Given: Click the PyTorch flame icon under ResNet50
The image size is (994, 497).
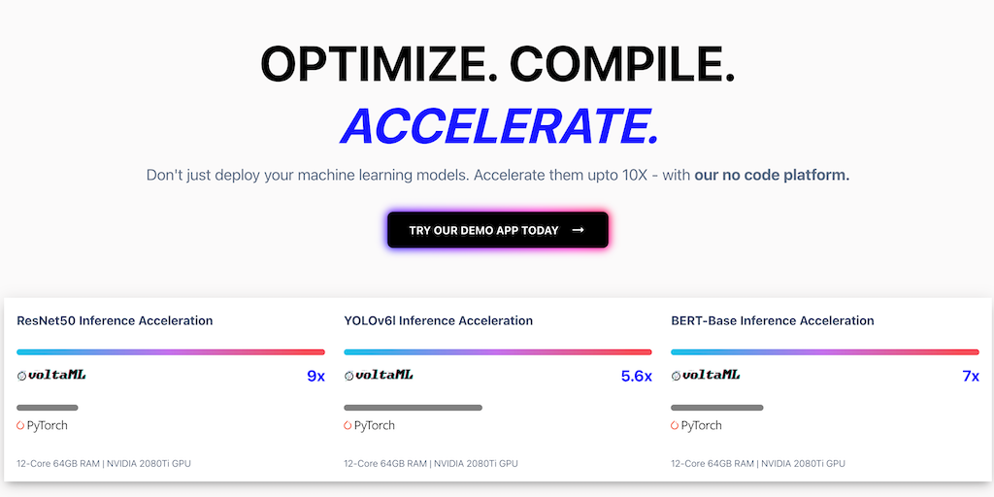Looking at the screenshot, I should 21,425.
